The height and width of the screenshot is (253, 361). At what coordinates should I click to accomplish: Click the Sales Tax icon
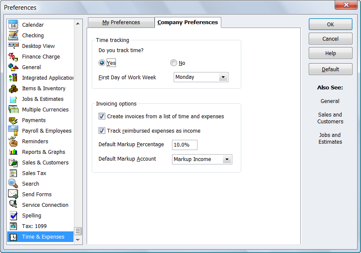(x=13, y=173)
